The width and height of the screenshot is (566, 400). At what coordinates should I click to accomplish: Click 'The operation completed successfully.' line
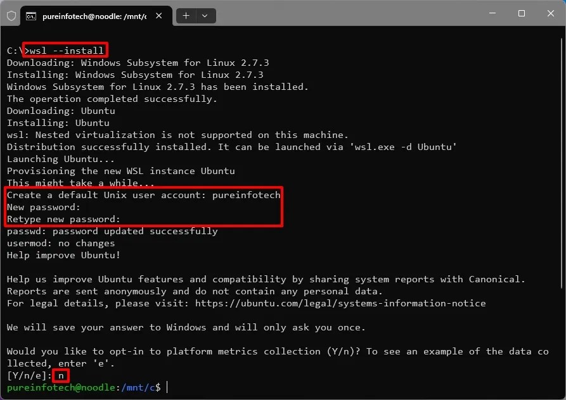tap(112, 99)
